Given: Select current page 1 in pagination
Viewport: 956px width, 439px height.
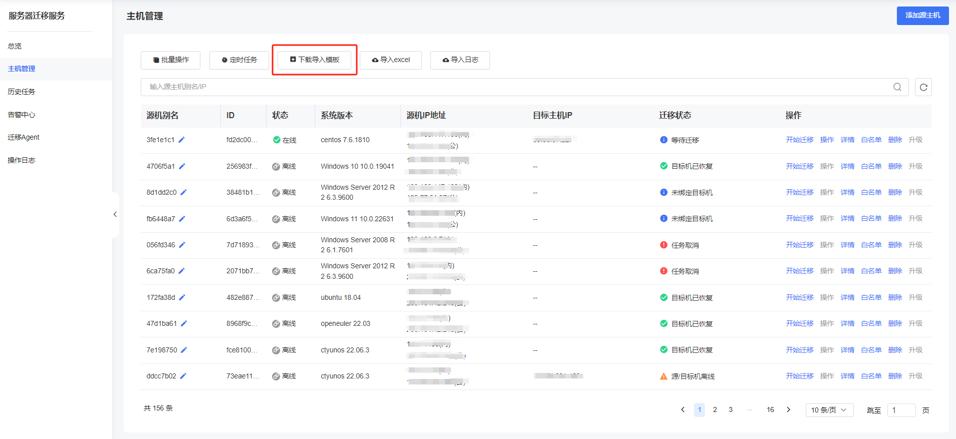Looking at the screenshot, I should (x=699, y=409).
